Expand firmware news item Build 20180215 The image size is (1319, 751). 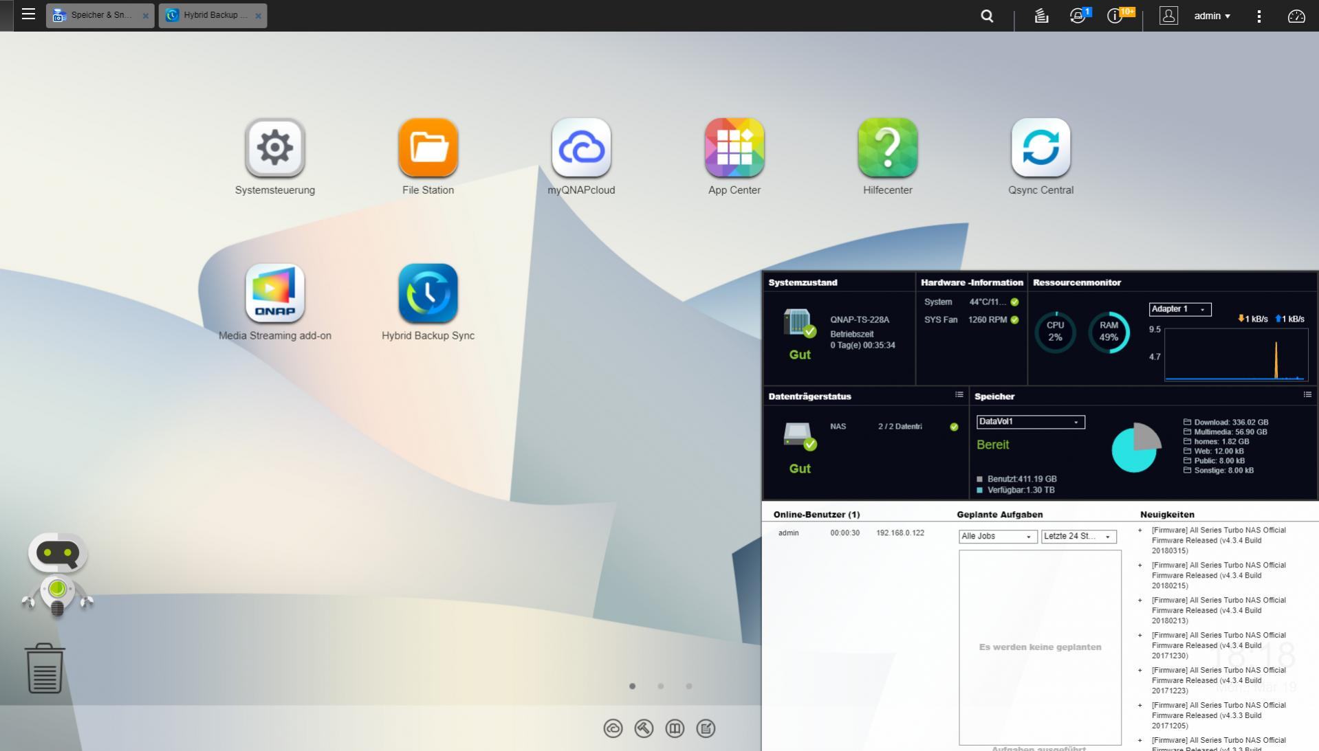pyautogui.click(x=1219, y=576)
